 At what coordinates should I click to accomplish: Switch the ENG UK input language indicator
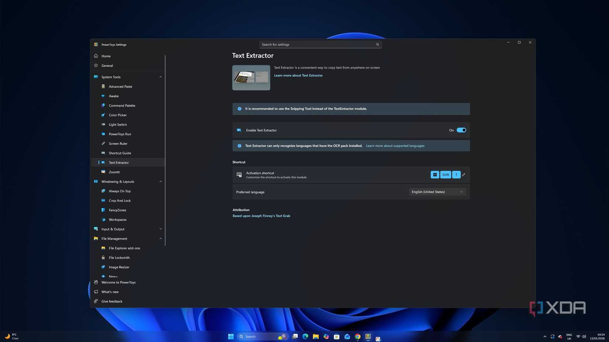[569, 336]
